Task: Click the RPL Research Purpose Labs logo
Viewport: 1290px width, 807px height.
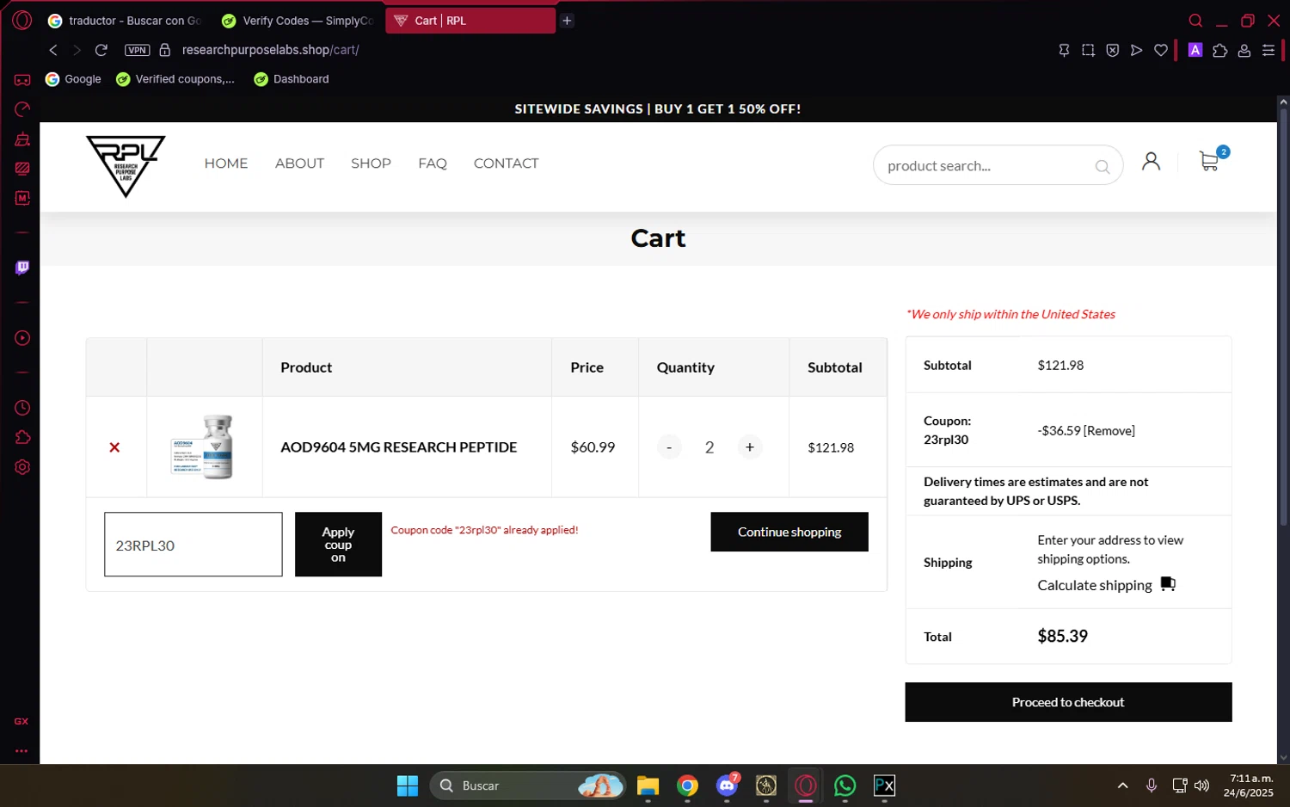Action: pyautogui.click(x=126, y=166)
